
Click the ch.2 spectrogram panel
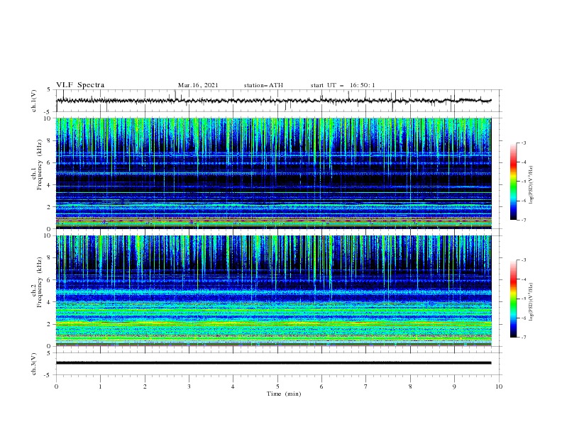coord(273,291)
